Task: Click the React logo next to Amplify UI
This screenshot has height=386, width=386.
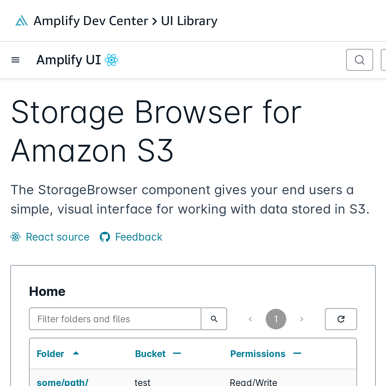Action: [x=112, y=60]
